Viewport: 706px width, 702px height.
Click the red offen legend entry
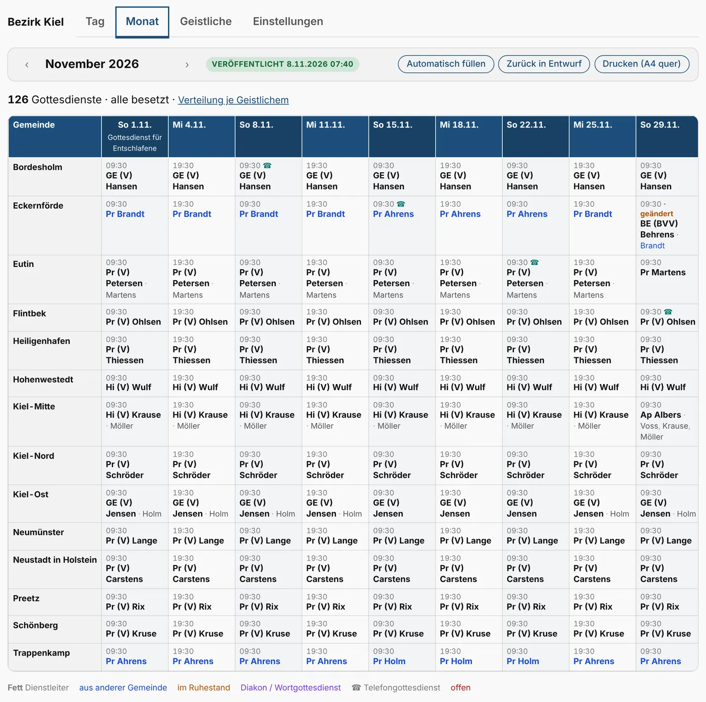coord(460,688)
